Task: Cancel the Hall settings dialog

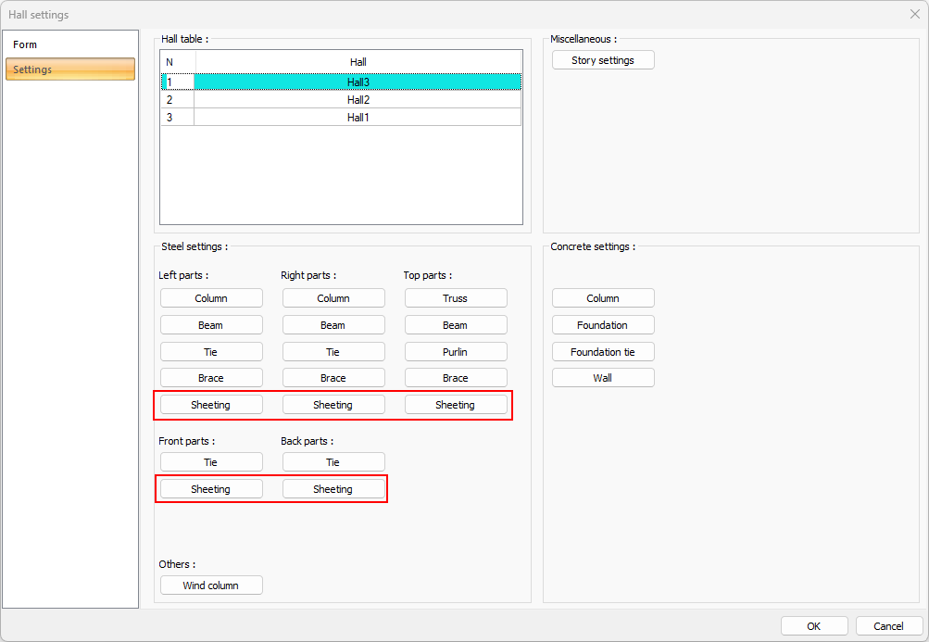Action: tap(889, 626)
